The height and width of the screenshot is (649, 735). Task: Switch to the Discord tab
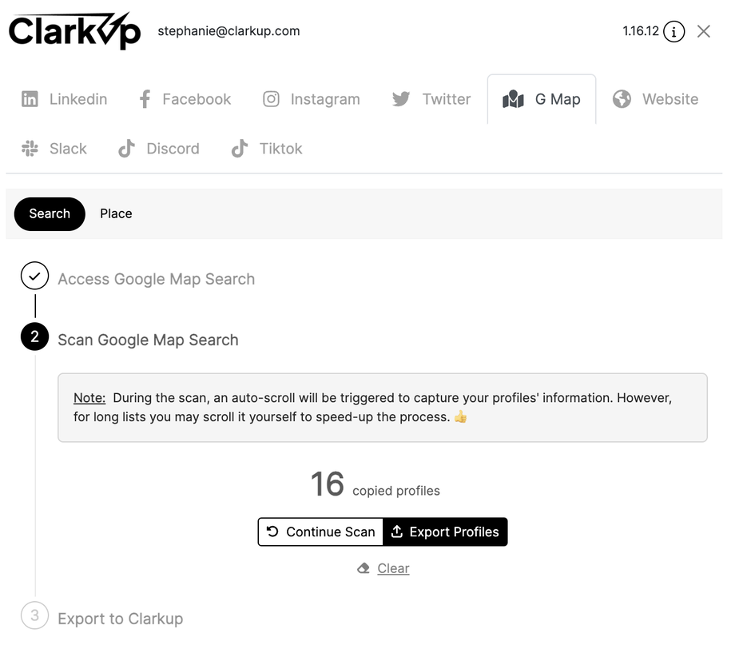click(x=159, y=149)
